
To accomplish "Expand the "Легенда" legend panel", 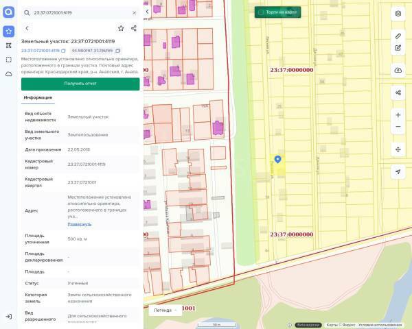I will pyautogui.click(x=165, y=310).
